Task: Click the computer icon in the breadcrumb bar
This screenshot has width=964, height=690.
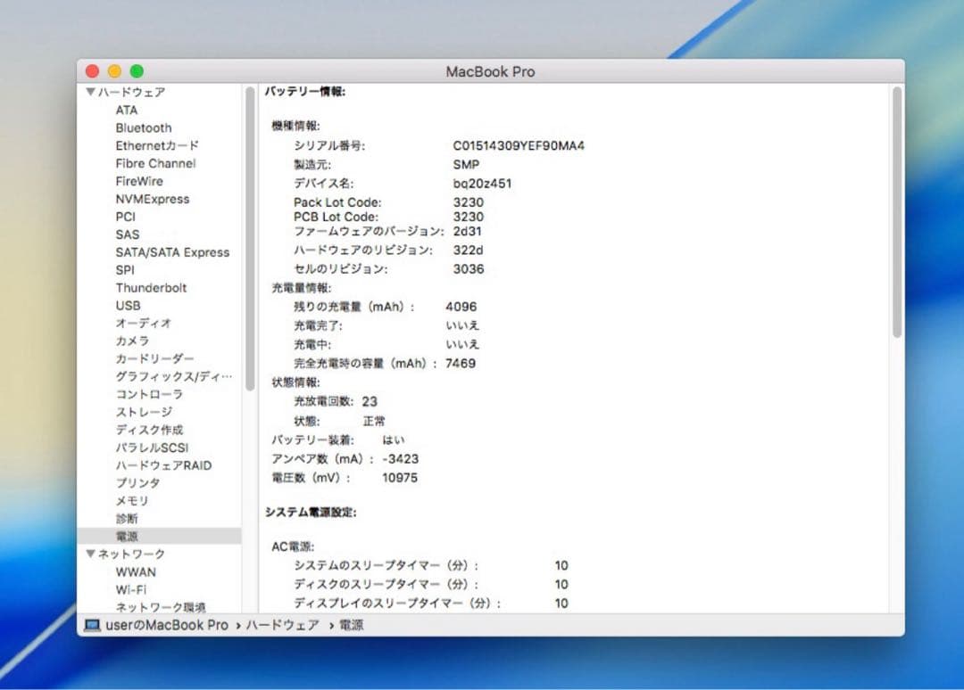Action: click(91, 625)
